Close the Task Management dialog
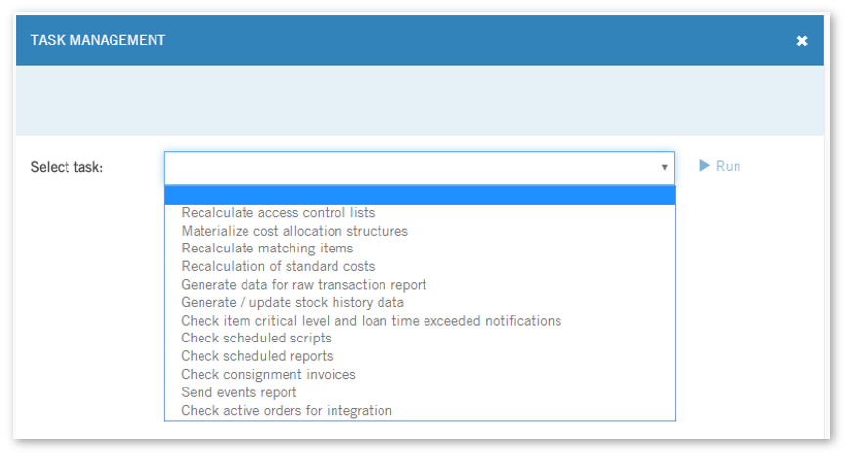Viewport: 849px width, 455px height. pyautogui.click(x=802, y=41)
